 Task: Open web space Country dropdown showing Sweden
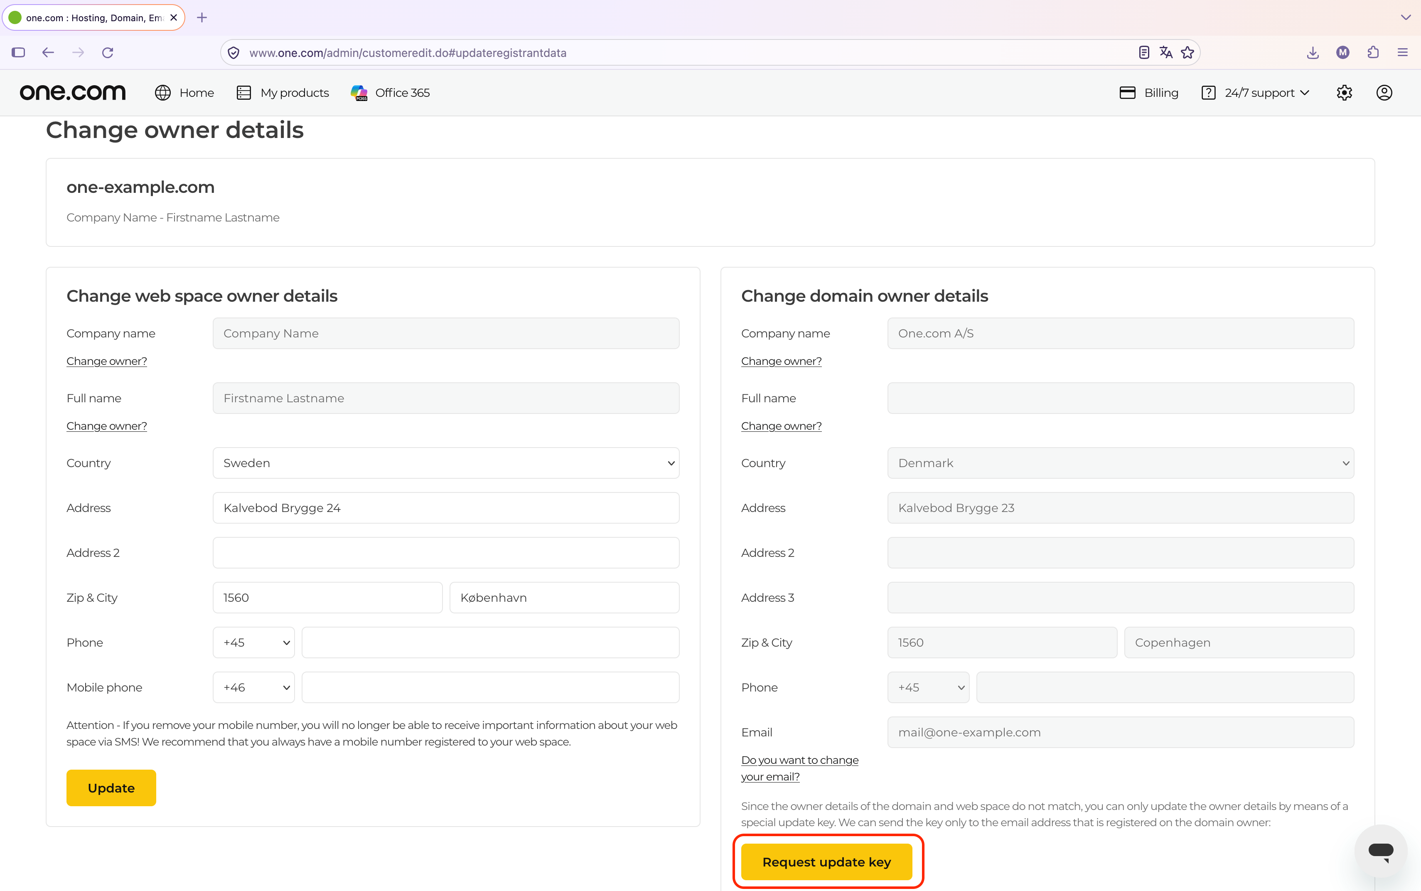click(446, 463)
